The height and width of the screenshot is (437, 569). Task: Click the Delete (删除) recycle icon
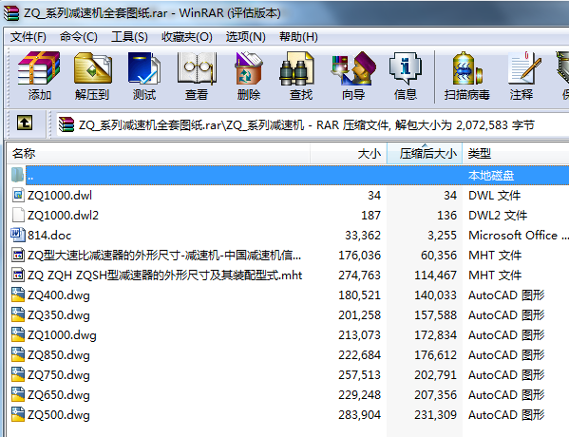(249, 67)
